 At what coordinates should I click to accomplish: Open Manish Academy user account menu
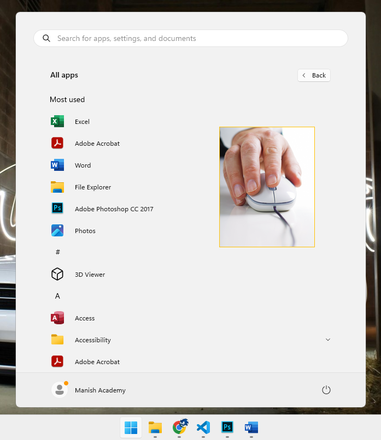click(89, 390)
